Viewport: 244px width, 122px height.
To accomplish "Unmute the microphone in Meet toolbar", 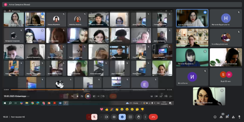I will point(94,117).
